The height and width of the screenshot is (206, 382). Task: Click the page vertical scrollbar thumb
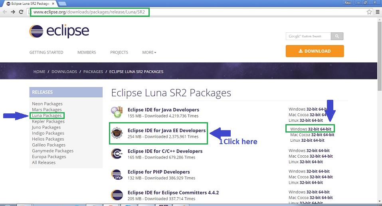[x=379, y=56]
